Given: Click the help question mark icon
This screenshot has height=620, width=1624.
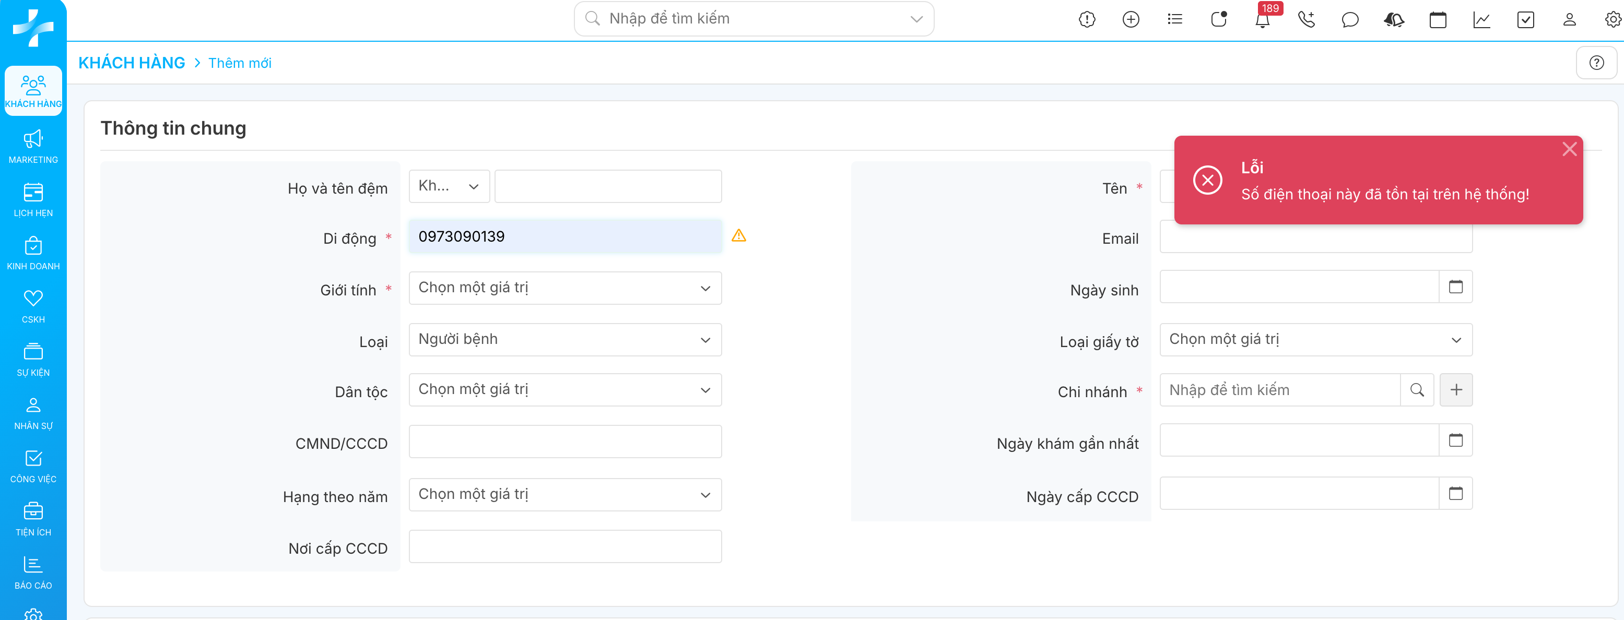Looking at the screenshot, I should coord(1596,63).
